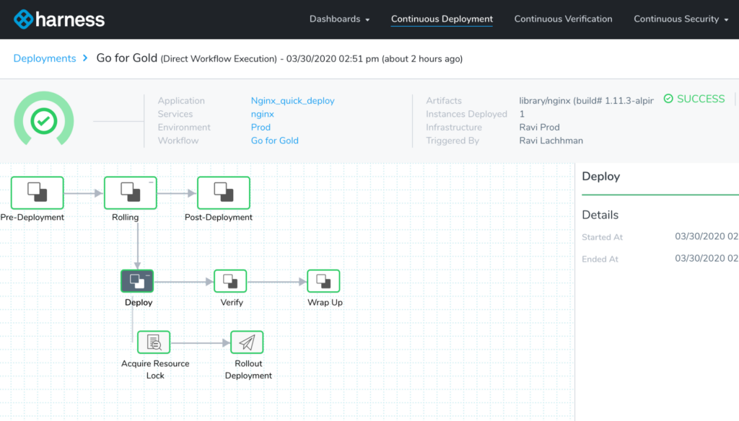The width and height of the screenshot is (739, 421).
Task: Open the Go for Gold workflow link
Action: point(275,141)
